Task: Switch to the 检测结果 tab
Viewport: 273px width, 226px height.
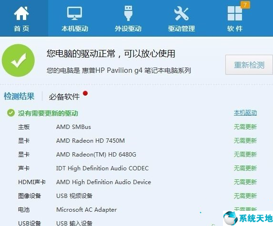Action: point(19,96)
